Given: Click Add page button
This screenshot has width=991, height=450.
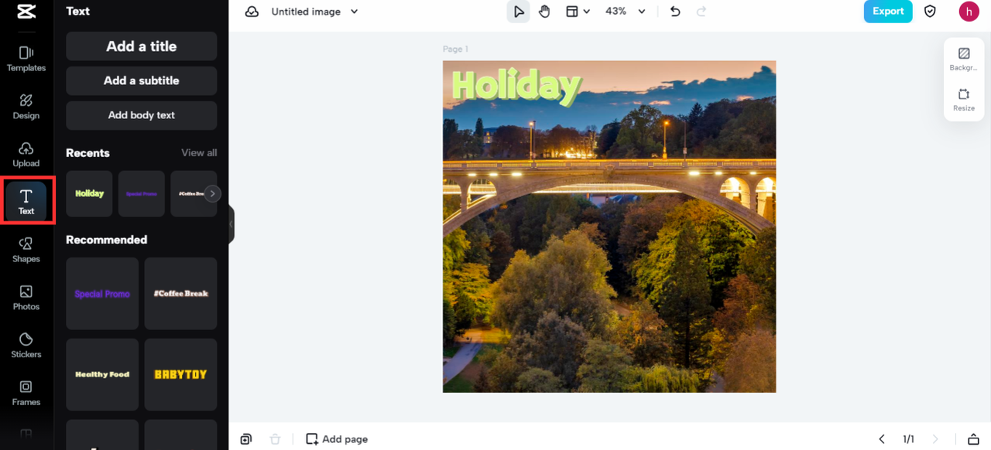Looking at the screenshot, I should [x=337, y=439].
